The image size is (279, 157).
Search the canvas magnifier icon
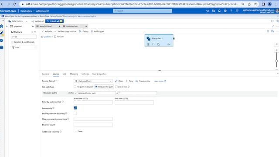pos(276,44)
